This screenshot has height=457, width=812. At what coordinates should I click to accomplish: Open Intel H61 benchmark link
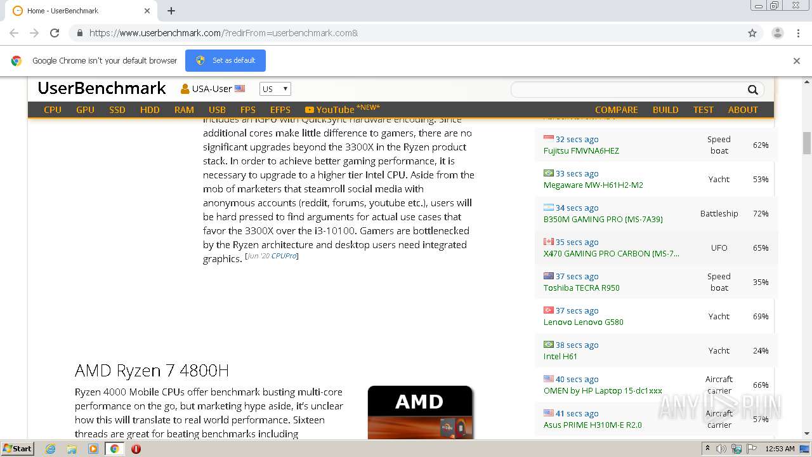tap(560, 356)
